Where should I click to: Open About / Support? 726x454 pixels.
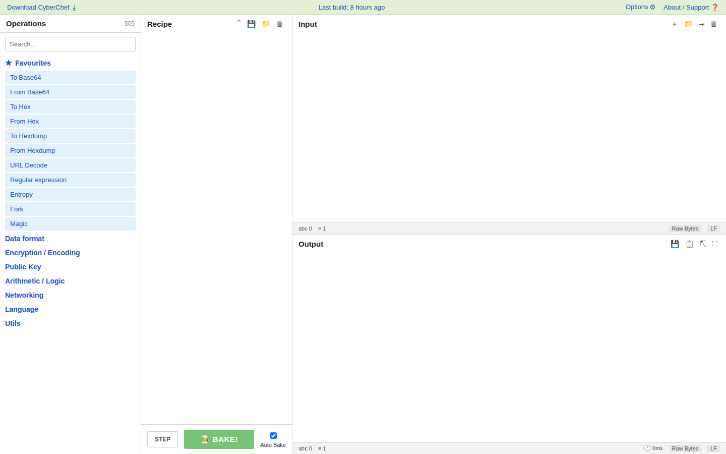pyautogui.click(x=691, y=7)
